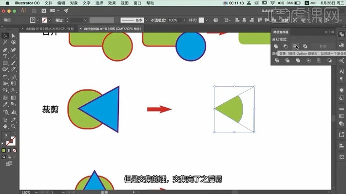Screen dimensions: 346x194
Task: Select the Hand tool
Action: [5, 126]
